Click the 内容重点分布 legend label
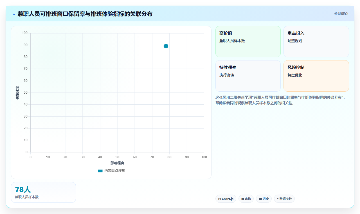The height and width of the screenshot is (214, 360). (x=114, y=171)
